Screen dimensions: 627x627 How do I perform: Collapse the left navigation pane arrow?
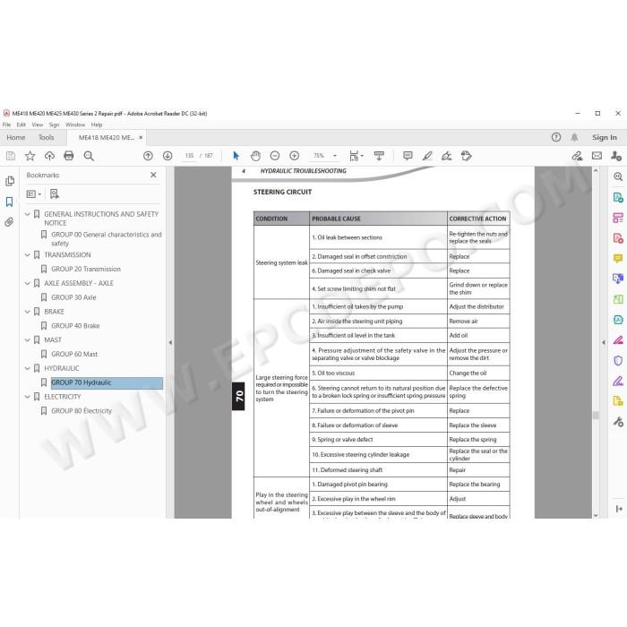coord(170,343)
